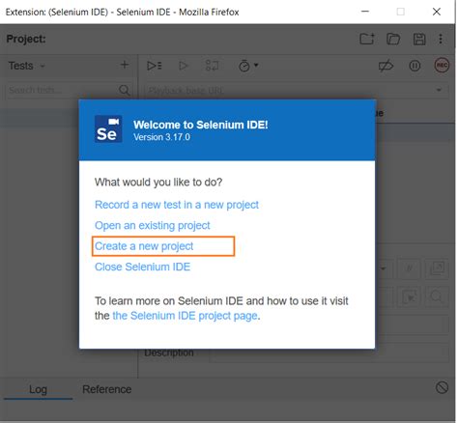Click the find target magnifier icon behind dialog
This screenshot has width=458, height=423.
click(x=437, y=296)
